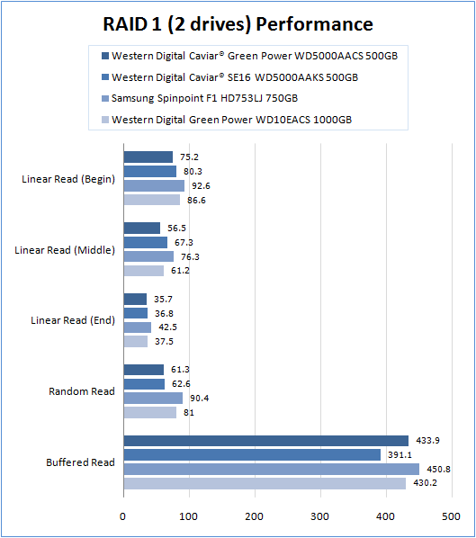Image resolution: width=476 pixels, height=538 pixels.
Task: Select the SE16 WD5000AAKS legend color swatch
Action: (105, 76)
